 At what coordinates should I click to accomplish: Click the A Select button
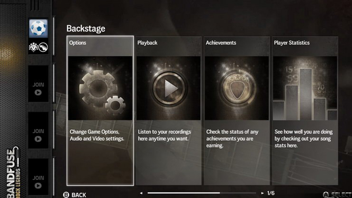[337, 194]
